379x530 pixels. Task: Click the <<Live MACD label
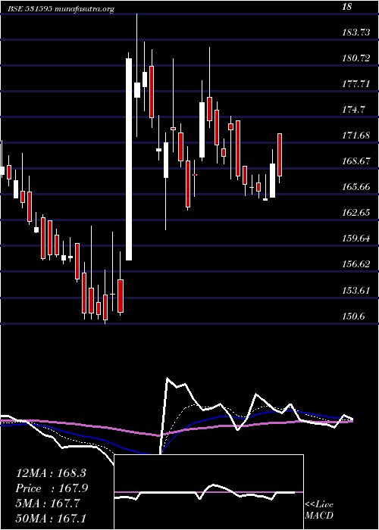click(319, 510)
